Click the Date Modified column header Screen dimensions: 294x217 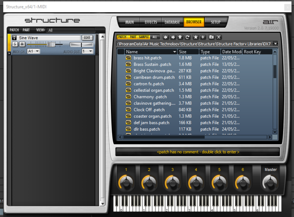pos(232,52)
